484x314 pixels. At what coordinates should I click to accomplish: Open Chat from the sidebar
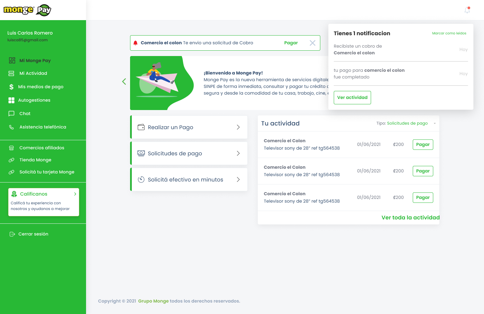click(x=25, y=113)
